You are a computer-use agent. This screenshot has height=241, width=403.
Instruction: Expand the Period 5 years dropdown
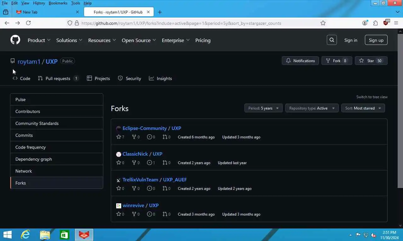[x=263, y=108]
